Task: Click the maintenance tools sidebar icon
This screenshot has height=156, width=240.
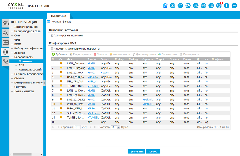Action: coord(5,61)
